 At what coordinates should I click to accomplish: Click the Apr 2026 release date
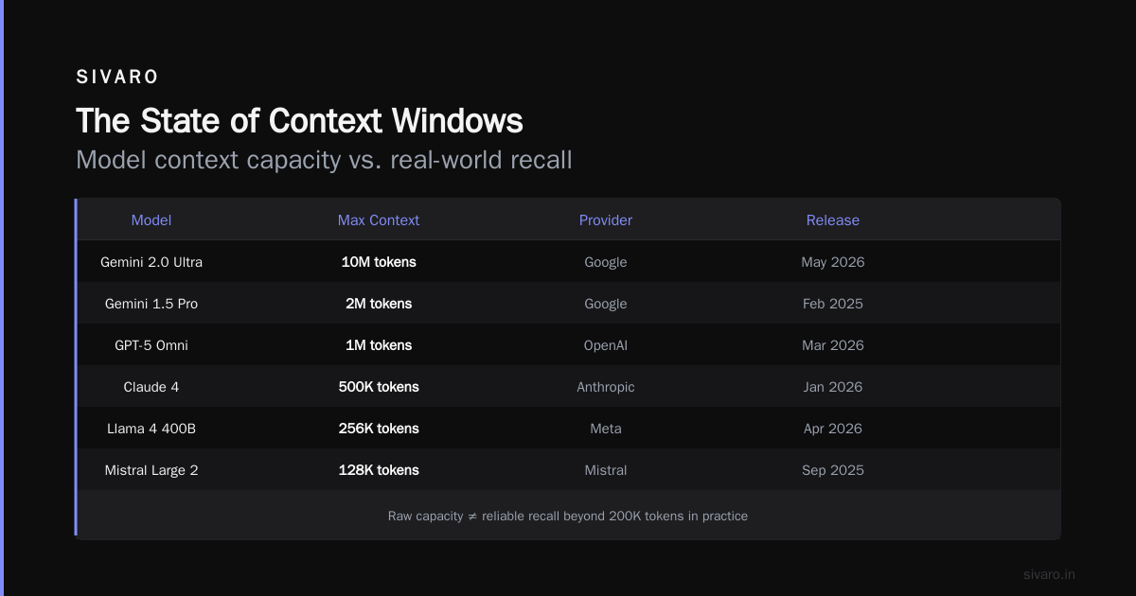coord(833,429)
